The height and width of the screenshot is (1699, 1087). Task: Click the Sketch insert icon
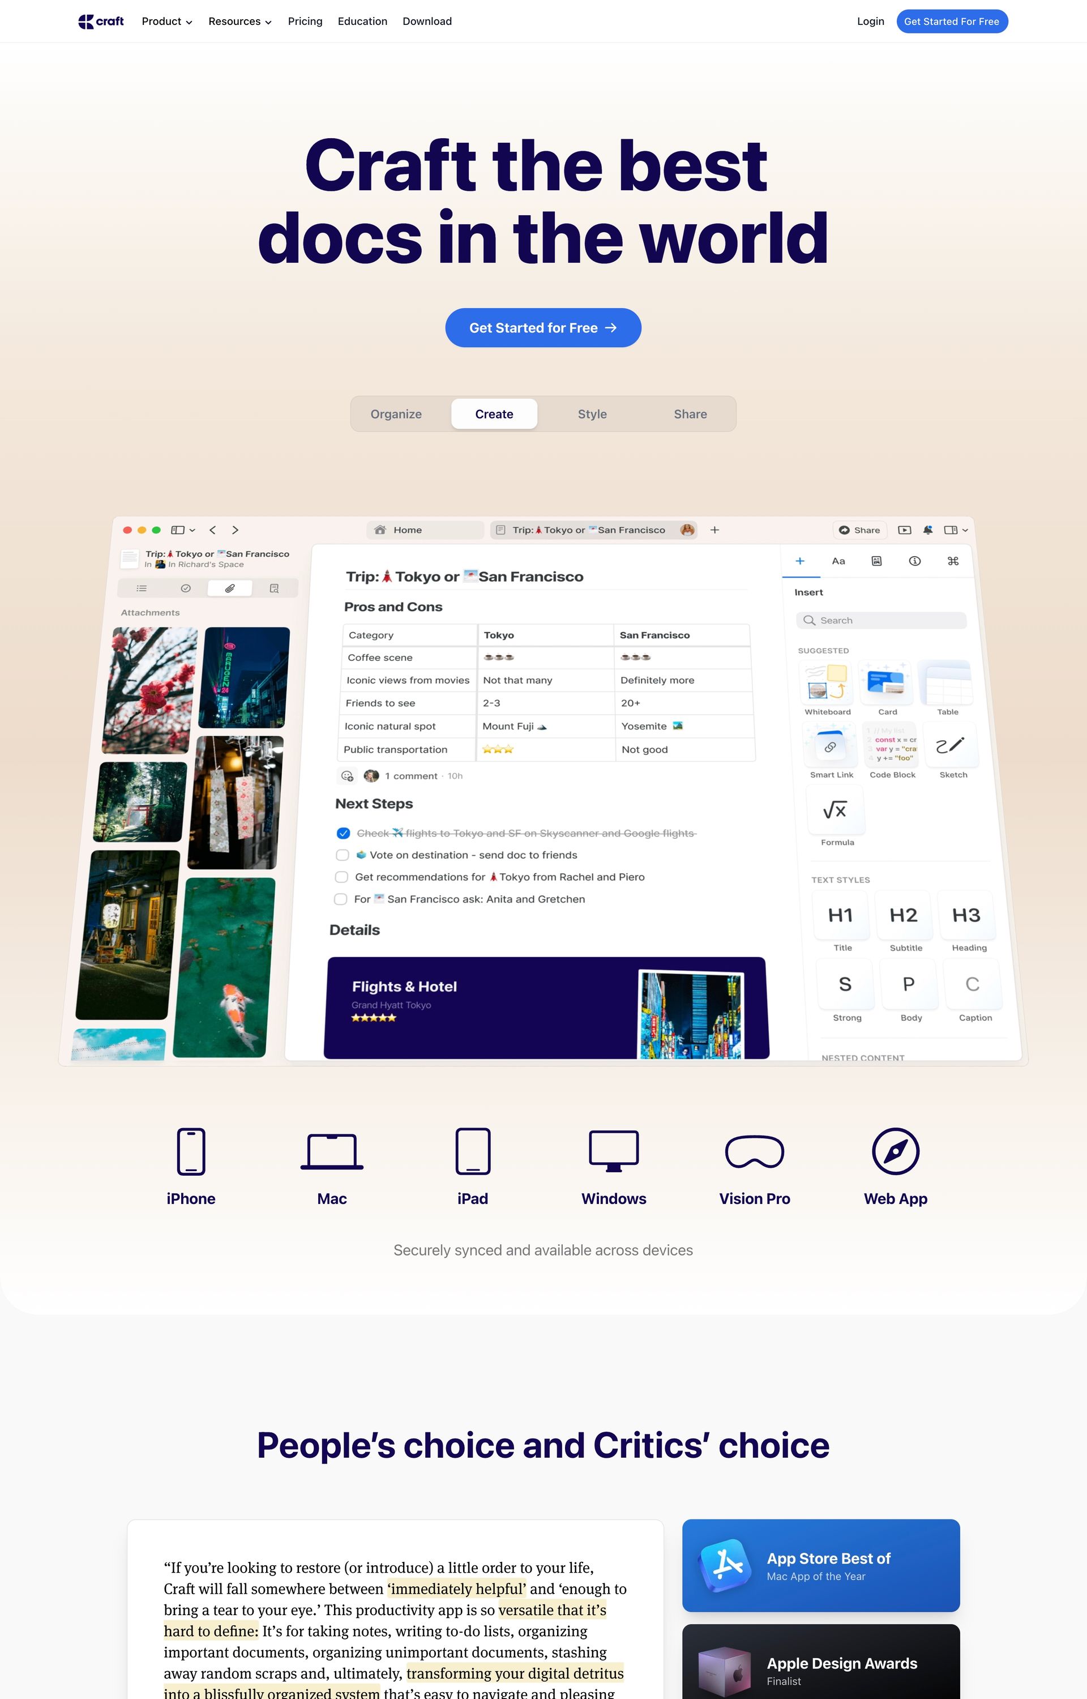950,746
